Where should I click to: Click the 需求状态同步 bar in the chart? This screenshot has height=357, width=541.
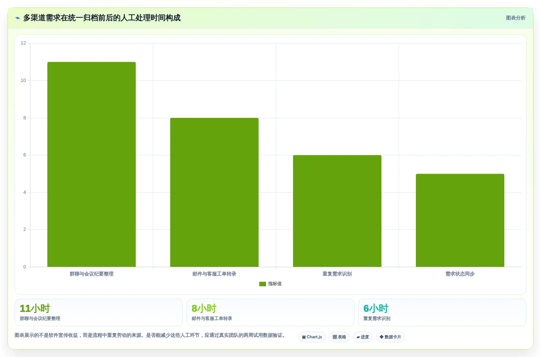460,220
